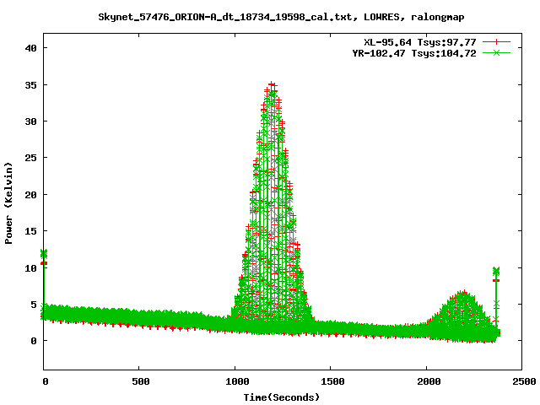Viewport: 540px width, 405px height.
Task: Click the x-axis tick label 1500
Action: pyautogui.click(x=332, y=381)
